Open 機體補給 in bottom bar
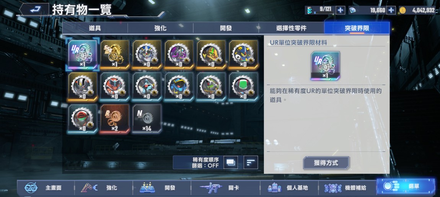Image resolution: width=440 pixels, height=197 pixels. click(x=347, y=188)
